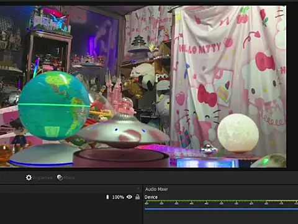Click the floating globe in the preview
The width and height of the screenshot is (298, 224).
54,105
